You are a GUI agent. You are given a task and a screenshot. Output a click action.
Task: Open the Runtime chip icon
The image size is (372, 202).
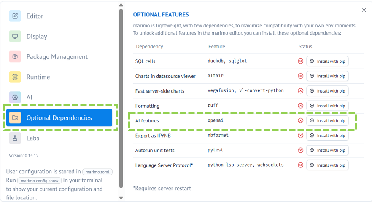pyautogui.click(x=15, y=77)
